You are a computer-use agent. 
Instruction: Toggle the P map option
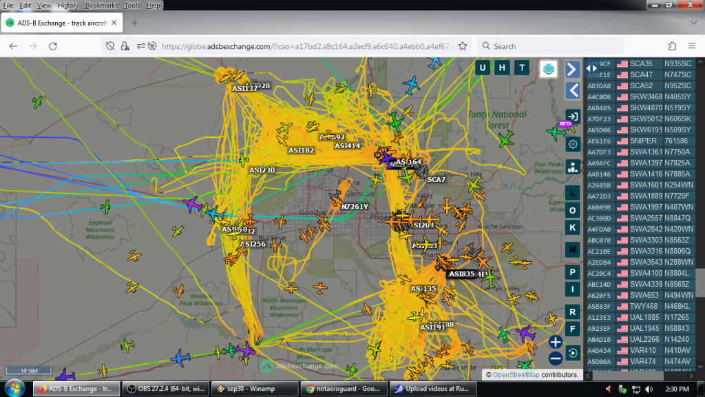572,272
